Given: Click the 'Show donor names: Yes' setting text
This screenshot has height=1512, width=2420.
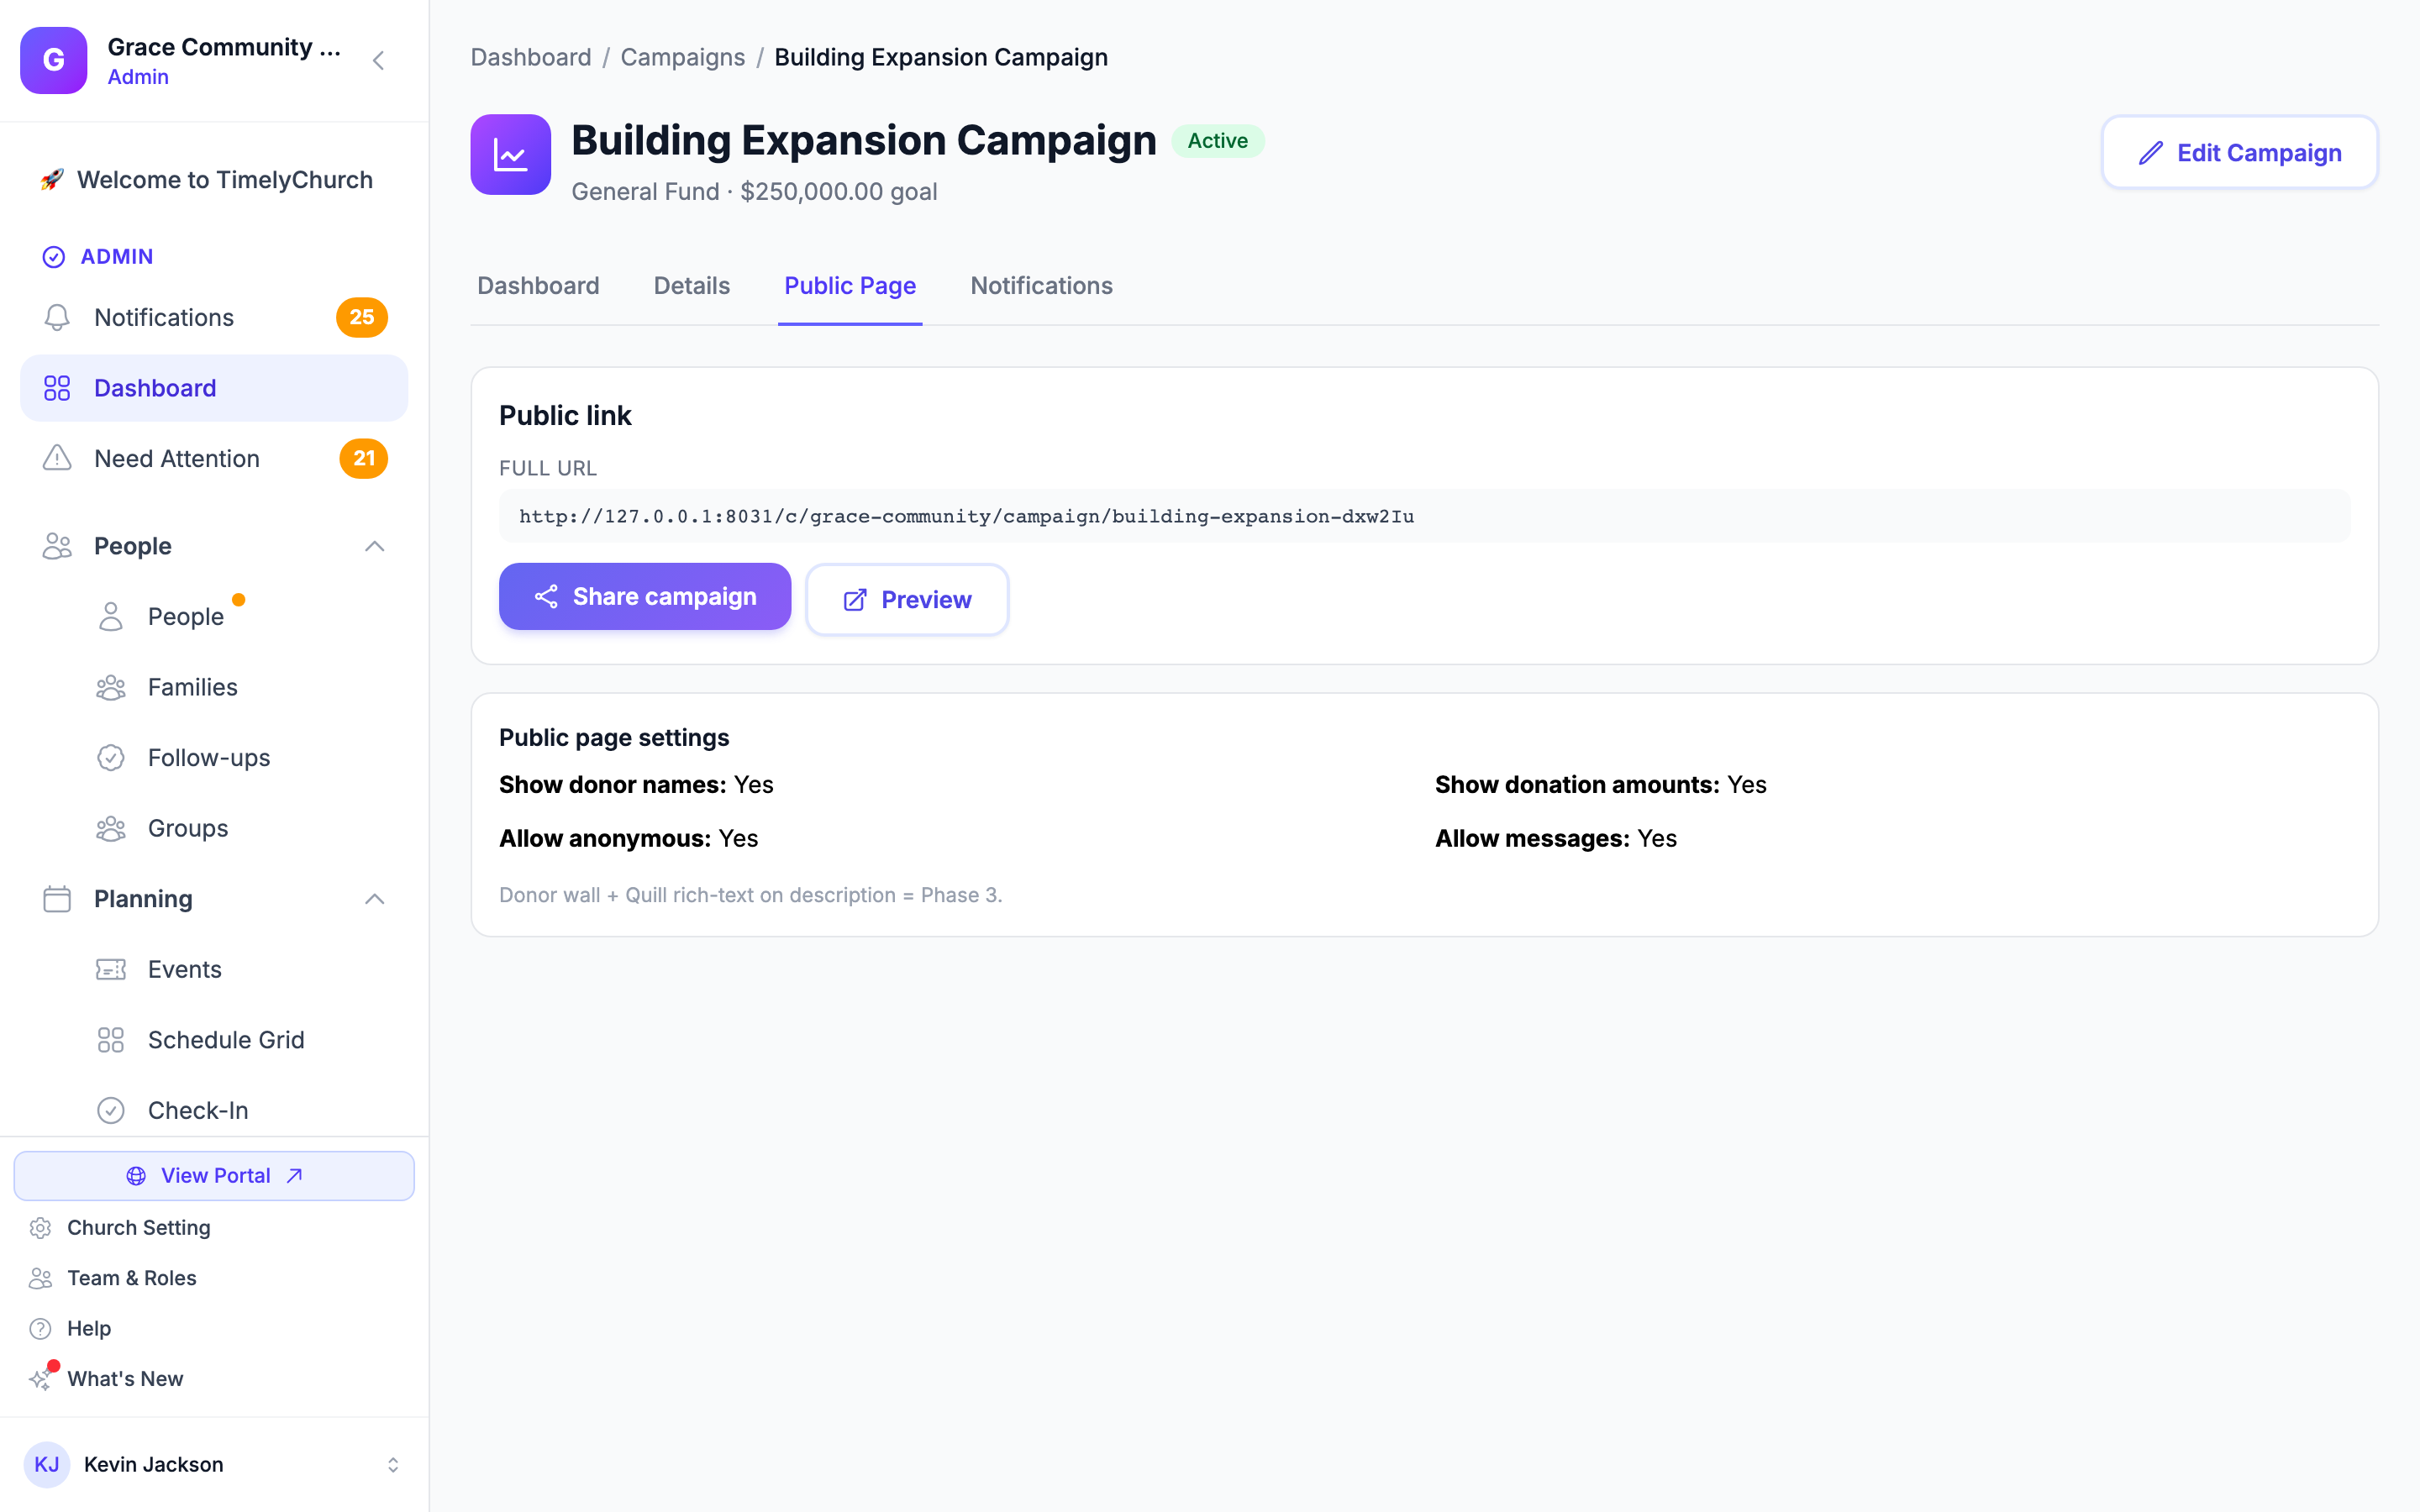Looking at the screenshot, I should 636,785.
